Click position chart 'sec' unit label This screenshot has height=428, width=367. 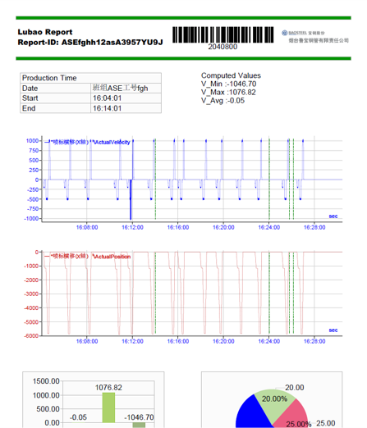333,330
